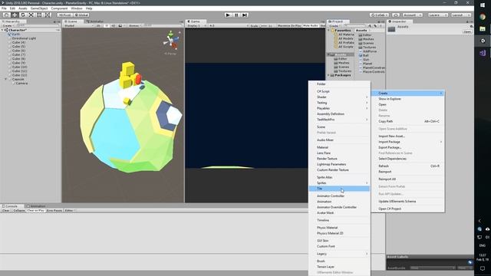Toggle Collapse in the Console
The height and width of the screenshot is (276, 491).
[18, 211]
